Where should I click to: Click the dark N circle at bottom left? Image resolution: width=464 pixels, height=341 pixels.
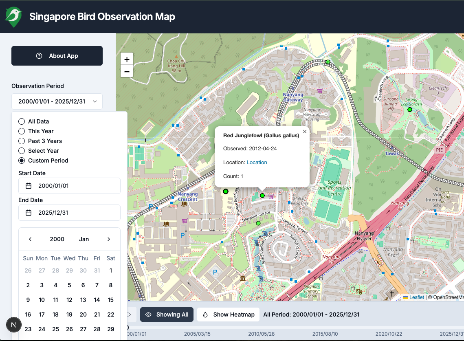pyautogui.click(x=13, y=325)
